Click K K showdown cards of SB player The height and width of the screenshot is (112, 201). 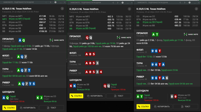coord(73,86)
